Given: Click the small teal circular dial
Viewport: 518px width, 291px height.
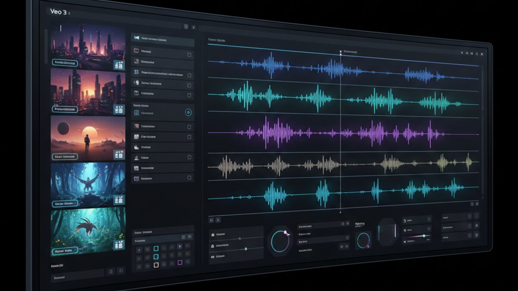Looking at the screenshot, I should 363,240.
